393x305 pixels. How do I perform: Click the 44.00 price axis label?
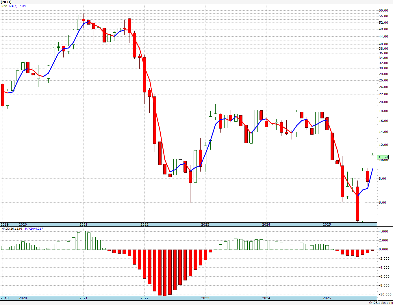(x=383, y=36)
